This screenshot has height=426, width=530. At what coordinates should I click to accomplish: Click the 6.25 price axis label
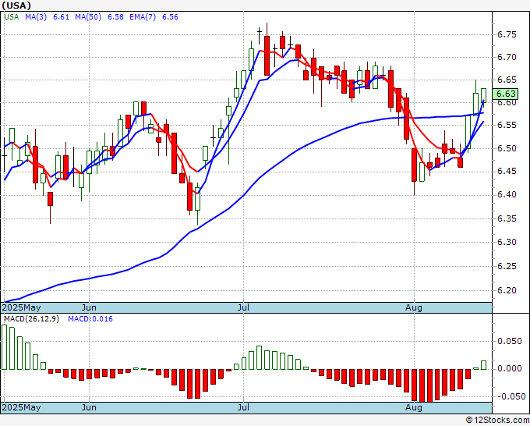pyautogui.click(x=507, y=266)
